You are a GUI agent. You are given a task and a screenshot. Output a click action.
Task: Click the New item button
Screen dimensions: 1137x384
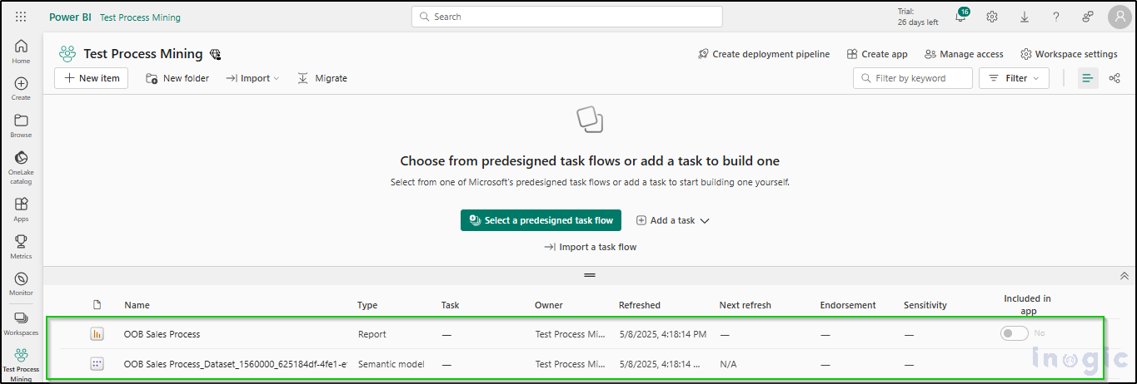coord(92,78)
